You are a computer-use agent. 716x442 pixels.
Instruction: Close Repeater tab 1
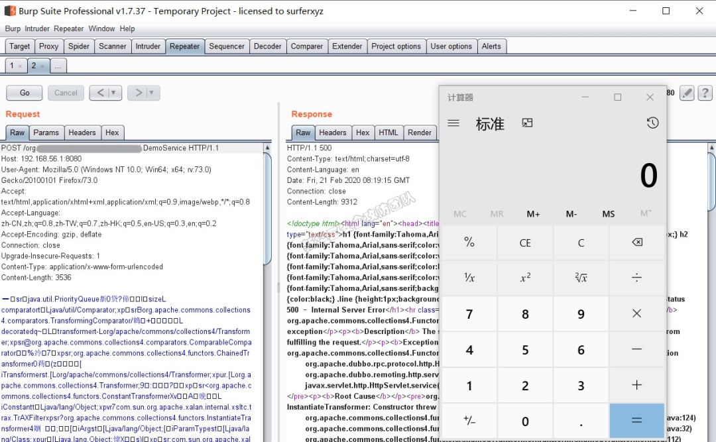[x=20, y=66]
